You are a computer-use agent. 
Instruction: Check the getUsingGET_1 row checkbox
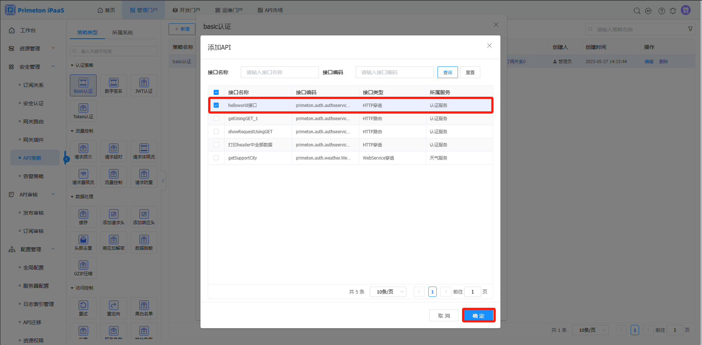click(x=216, y=118)
